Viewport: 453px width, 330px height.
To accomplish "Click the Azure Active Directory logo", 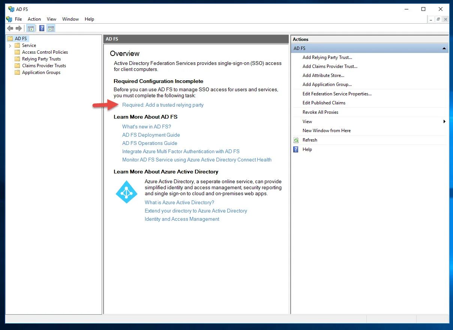I will (126, 192).
